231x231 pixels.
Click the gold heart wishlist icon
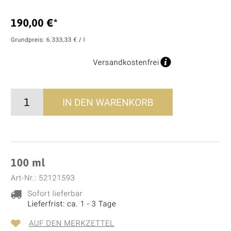click(x=15, y=223)
